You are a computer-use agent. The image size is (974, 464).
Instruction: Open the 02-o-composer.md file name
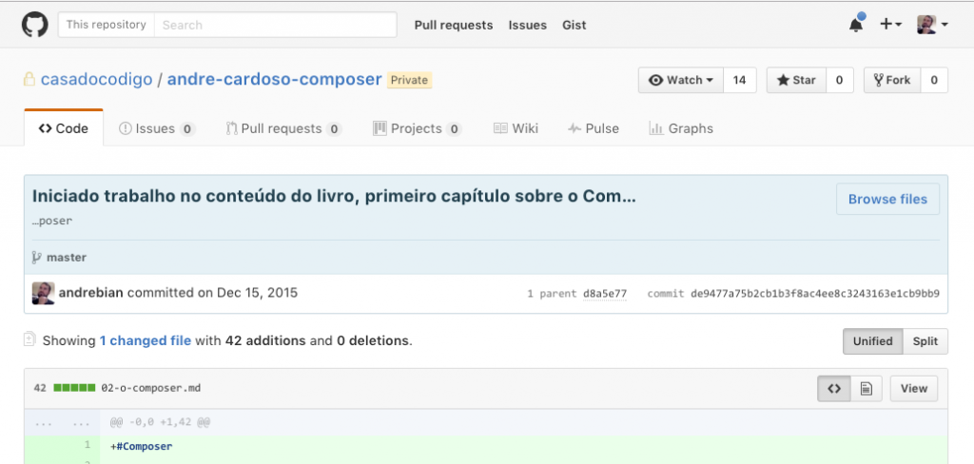pos(151,388)
